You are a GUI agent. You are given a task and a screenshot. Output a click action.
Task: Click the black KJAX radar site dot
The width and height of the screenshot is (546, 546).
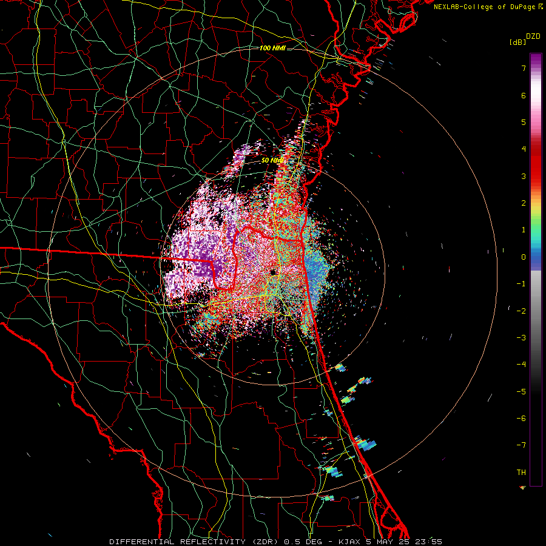point(274,272)
